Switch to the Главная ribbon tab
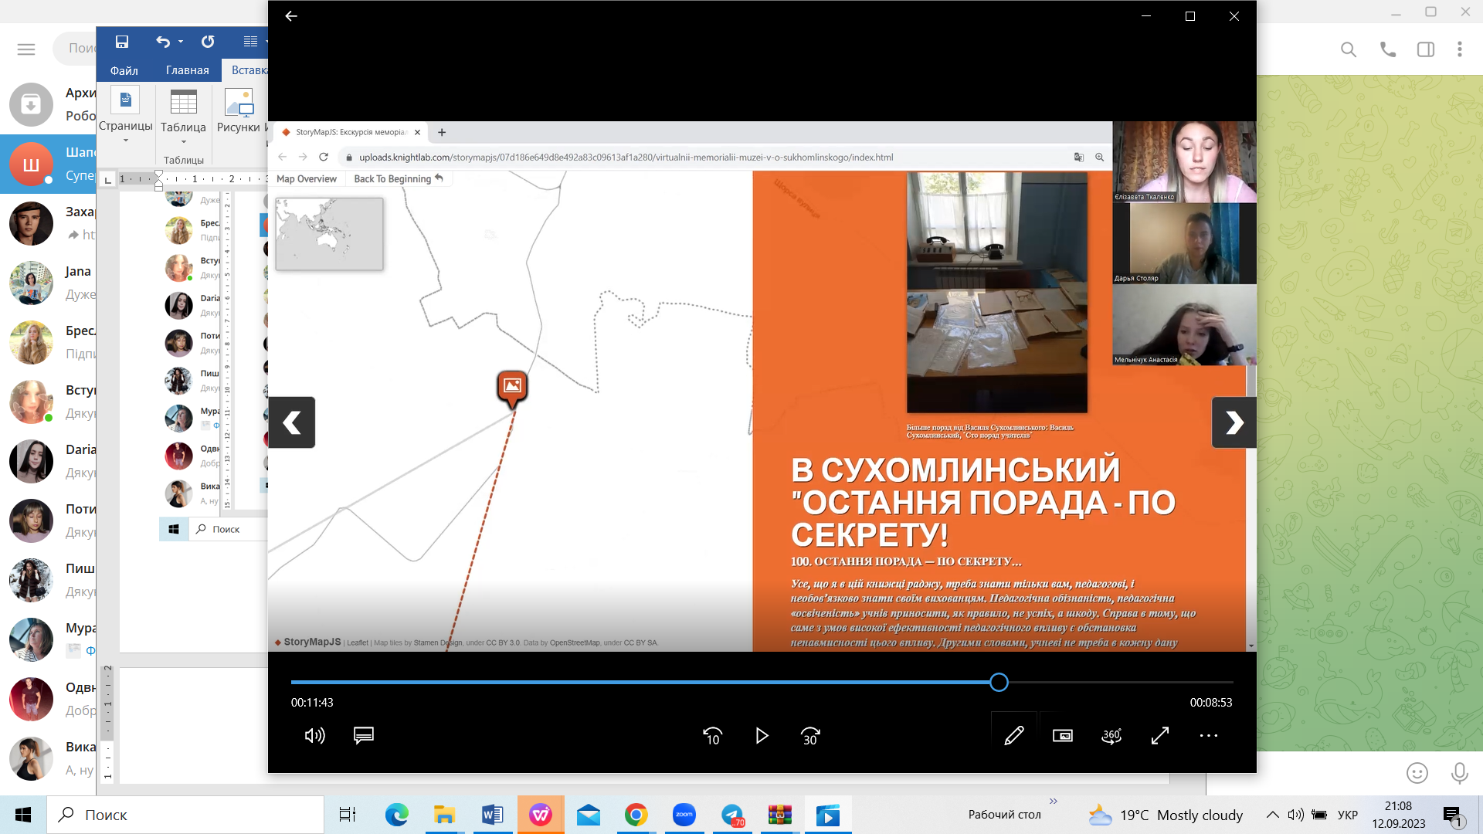 187,70
